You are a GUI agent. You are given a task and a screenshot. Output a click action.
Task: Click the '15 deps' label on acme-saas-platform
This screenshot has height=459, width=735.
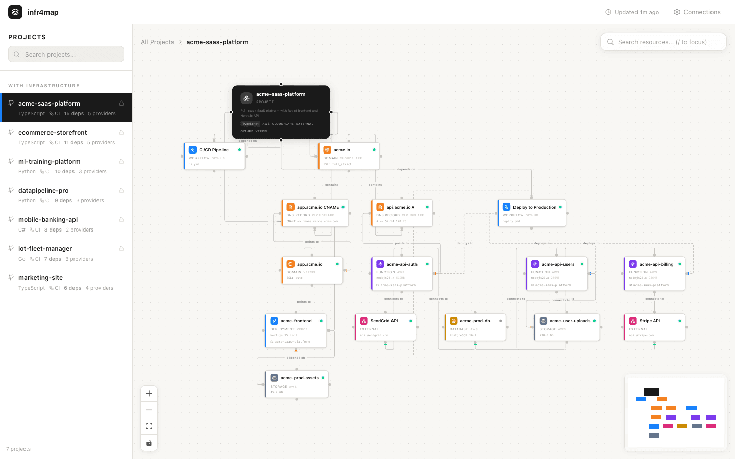[x=74, y=114]
